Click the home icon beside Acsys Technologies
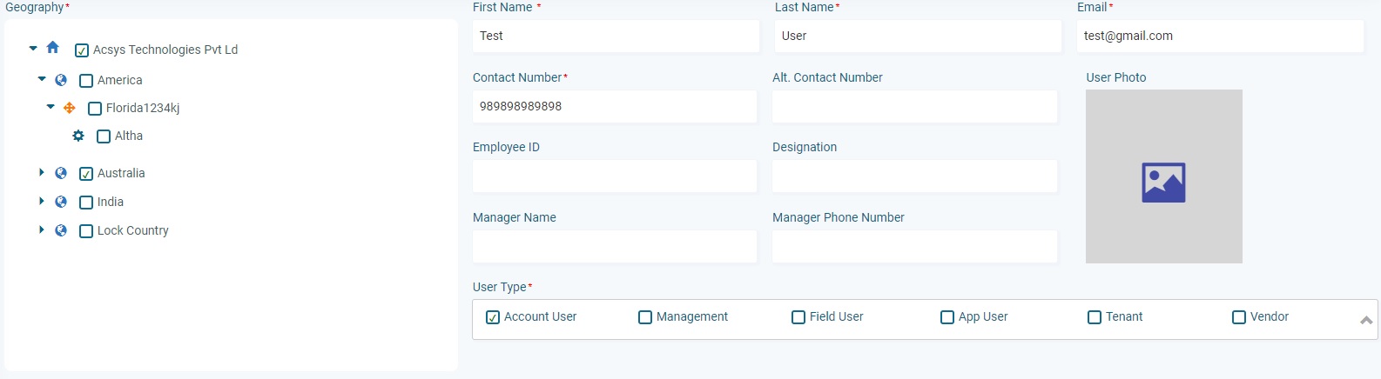The width and height of the screenshot is (1381, 379). pyautogui.click(x=52, y=48)
